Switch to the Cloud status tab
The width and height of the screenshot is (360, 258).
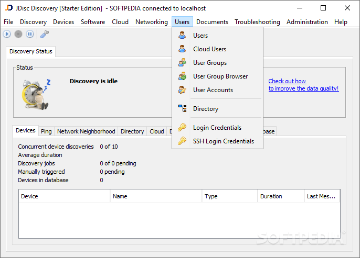tap(157, 131)
